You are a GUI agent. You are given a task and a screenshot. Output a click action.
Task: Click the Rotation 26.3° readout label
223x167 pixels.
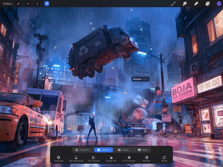pyautogui.click(x=140, y=79)
